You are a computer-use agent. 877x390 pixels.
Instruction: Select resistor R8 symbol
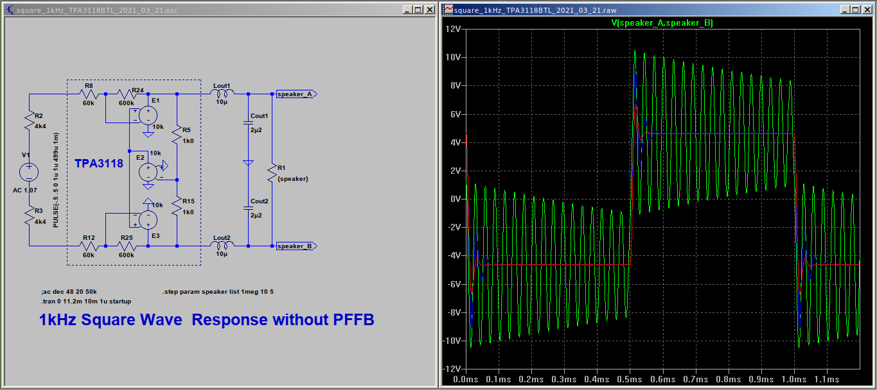coord(89,94)
